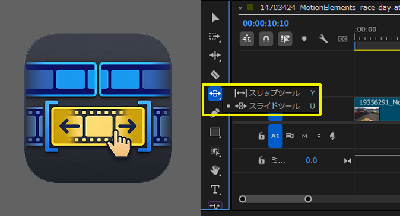Click the mix track volume value 0.0
400x216 pixels.
311,160
